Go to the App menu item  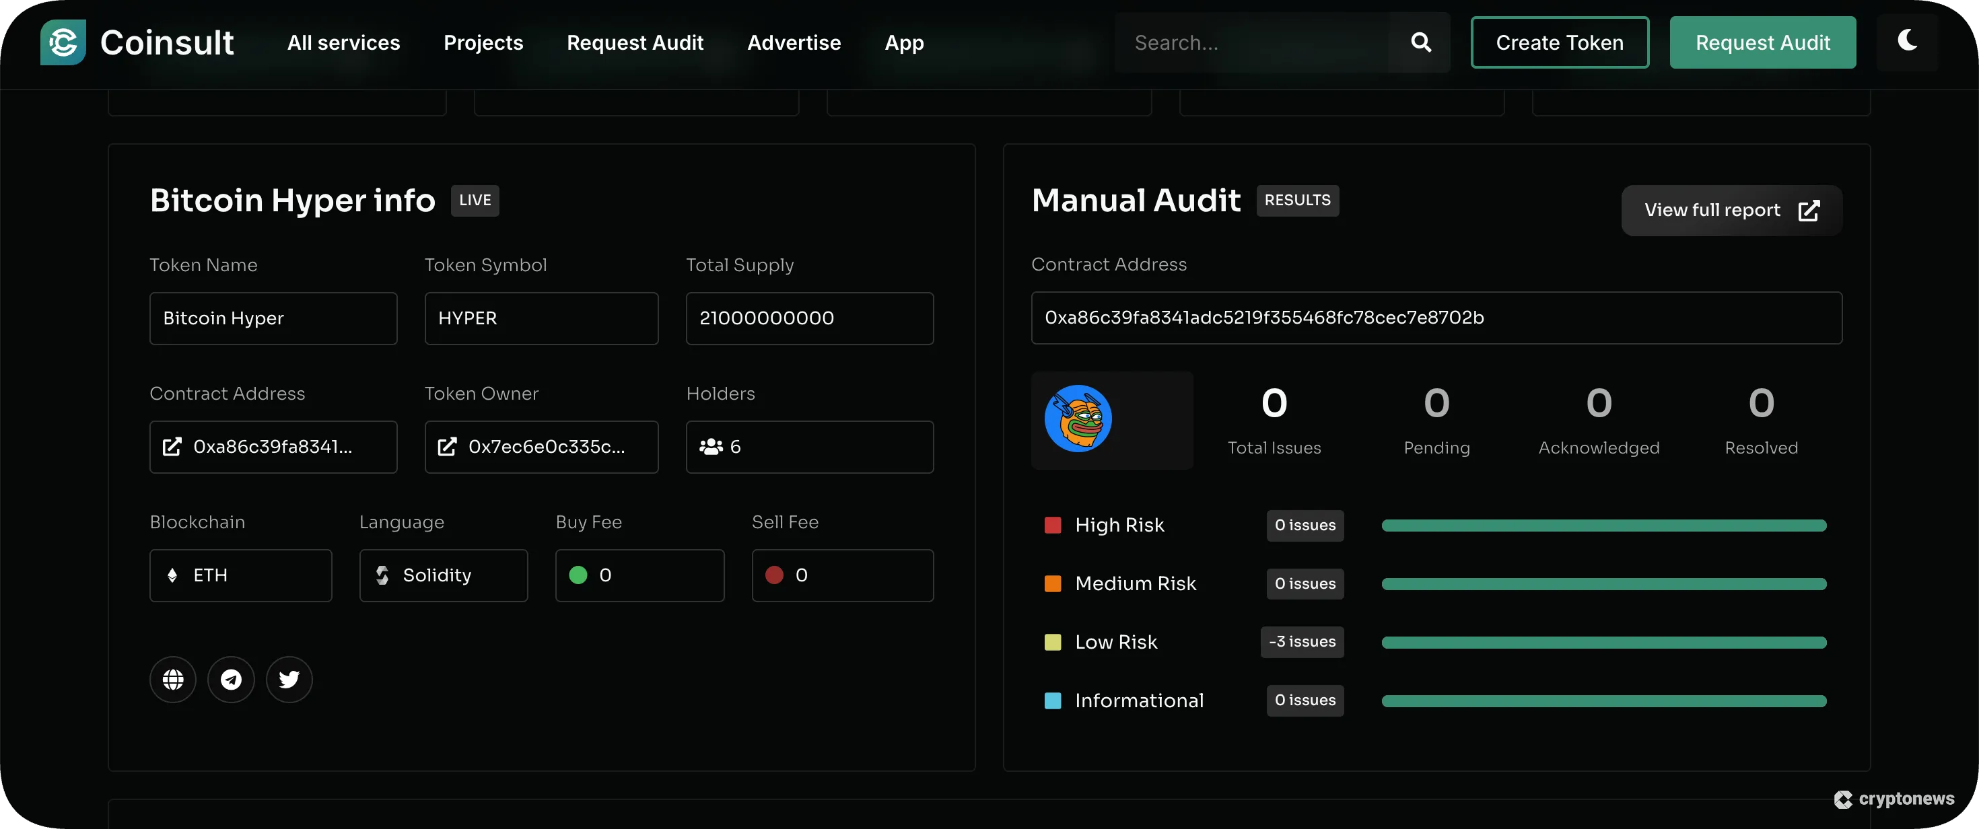click(903, 42)
